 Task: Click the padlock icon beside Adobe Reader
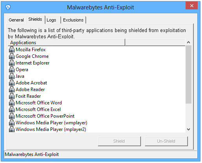pyautogui.click(x=12, y=90)
